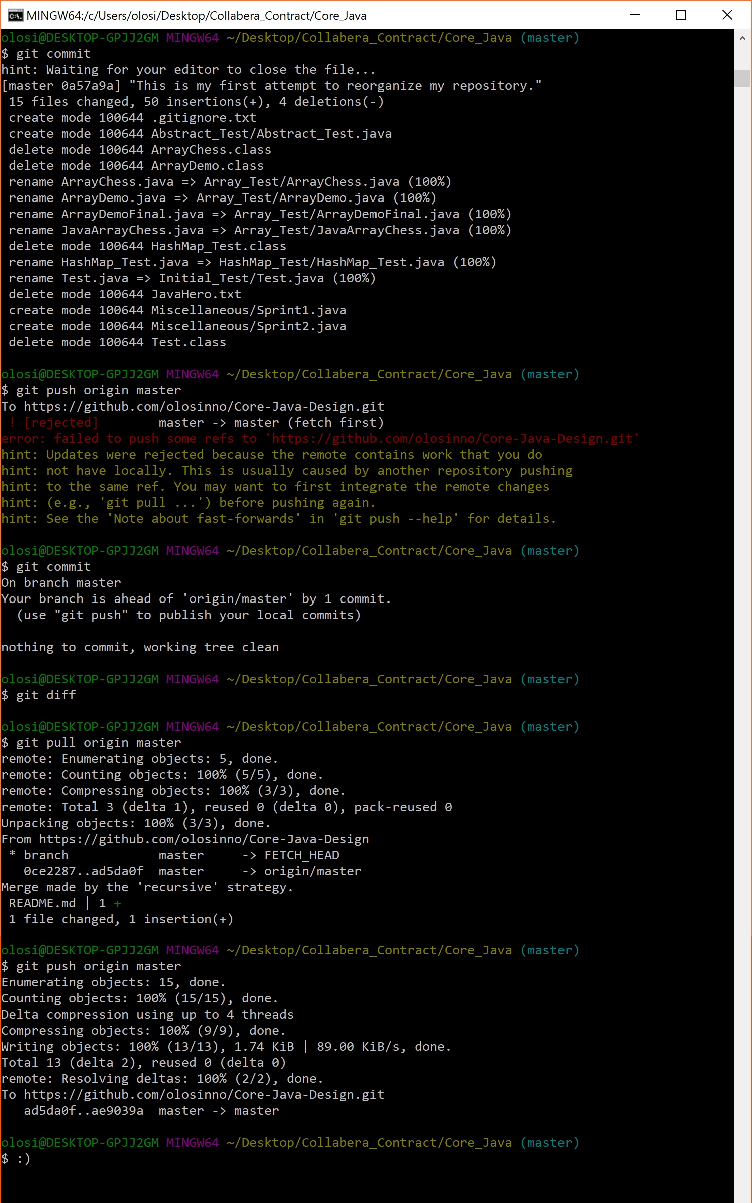Viewport: 752px width, 1203px height.
Task: Click the green plus sign beside README.md
Action: click(117, 903)
